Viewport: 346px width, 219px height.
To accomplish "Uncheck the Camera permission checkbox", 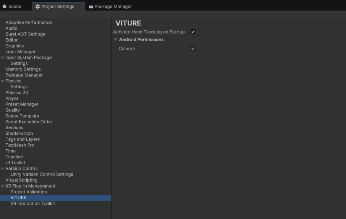I will coord(193,49).
